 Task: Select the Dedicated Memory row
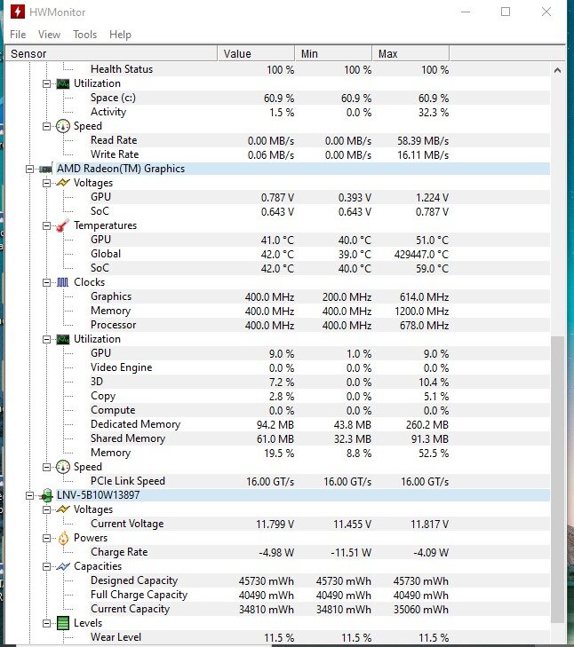pyautogui.click(x=320, y=424)
